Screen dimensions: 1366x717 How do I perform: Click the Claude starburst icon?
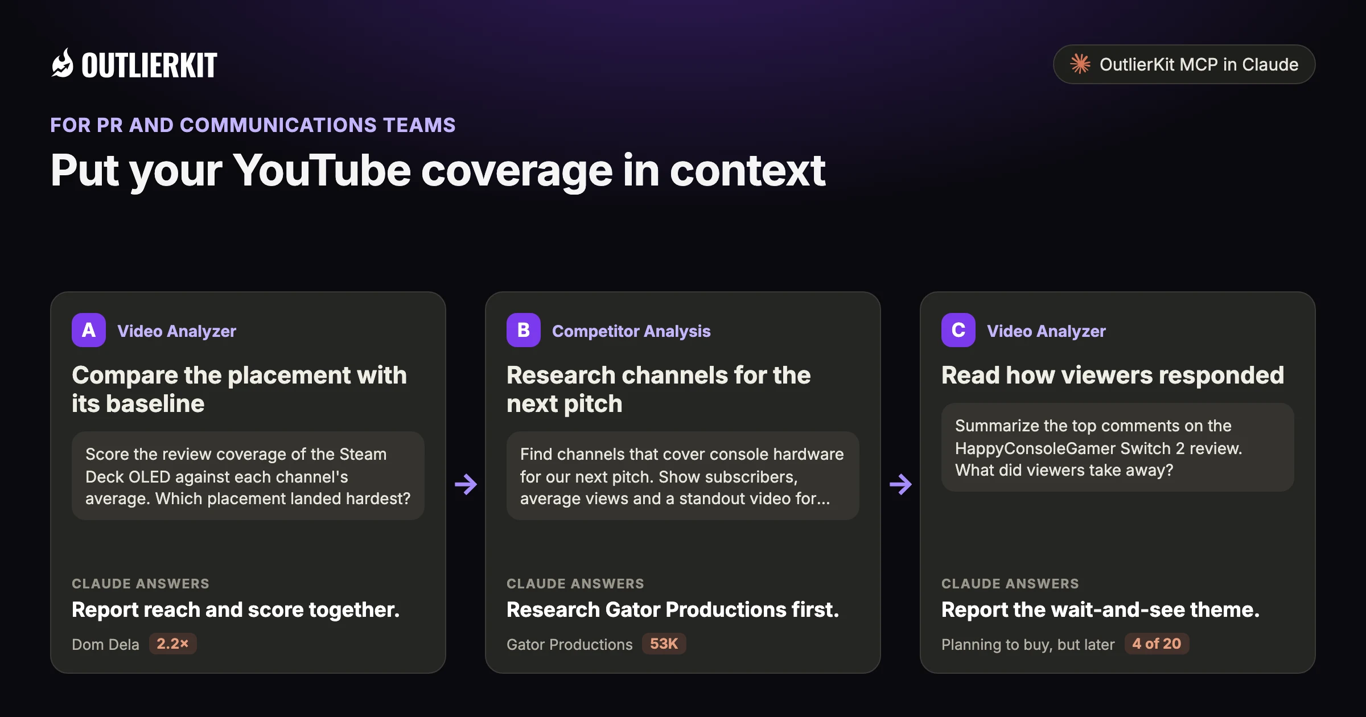1080,64
